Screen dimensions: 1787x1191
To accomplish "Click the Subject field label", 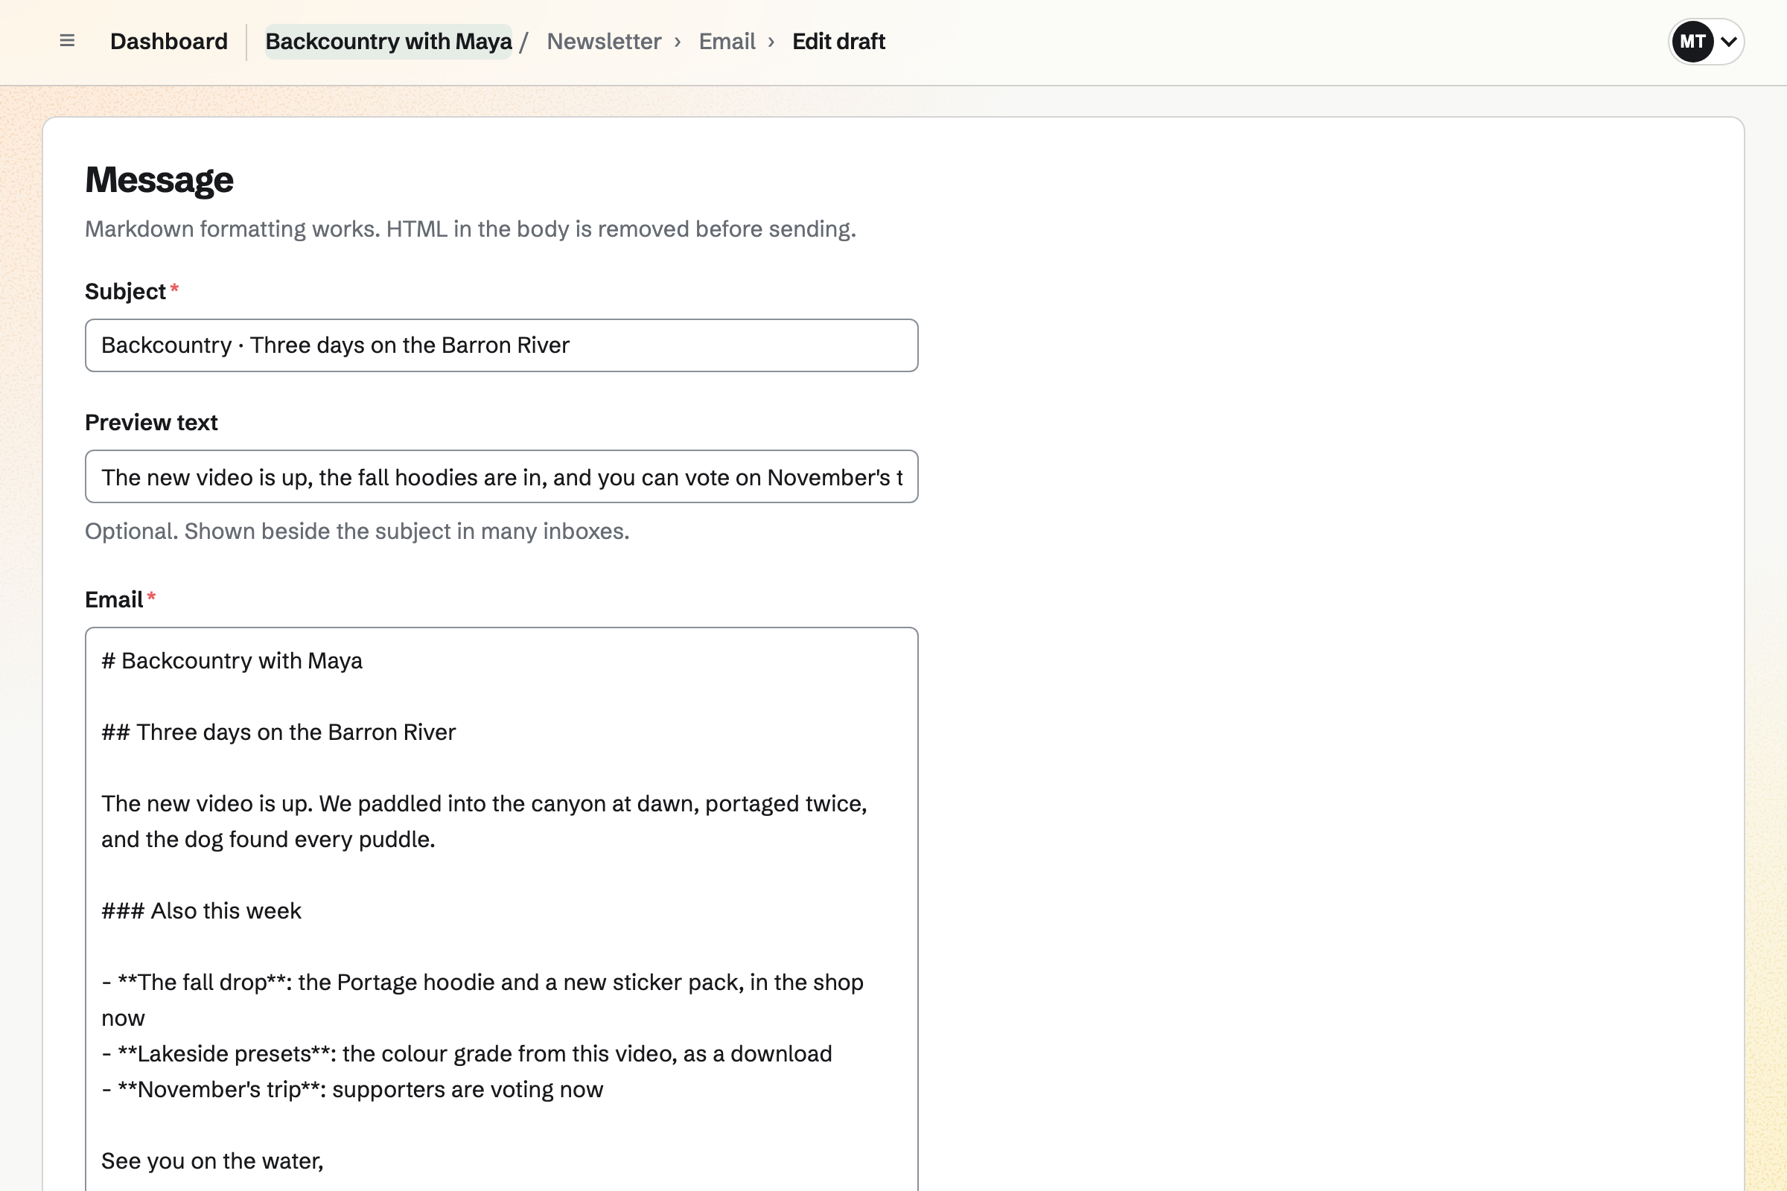I will (x=125, y=292).
